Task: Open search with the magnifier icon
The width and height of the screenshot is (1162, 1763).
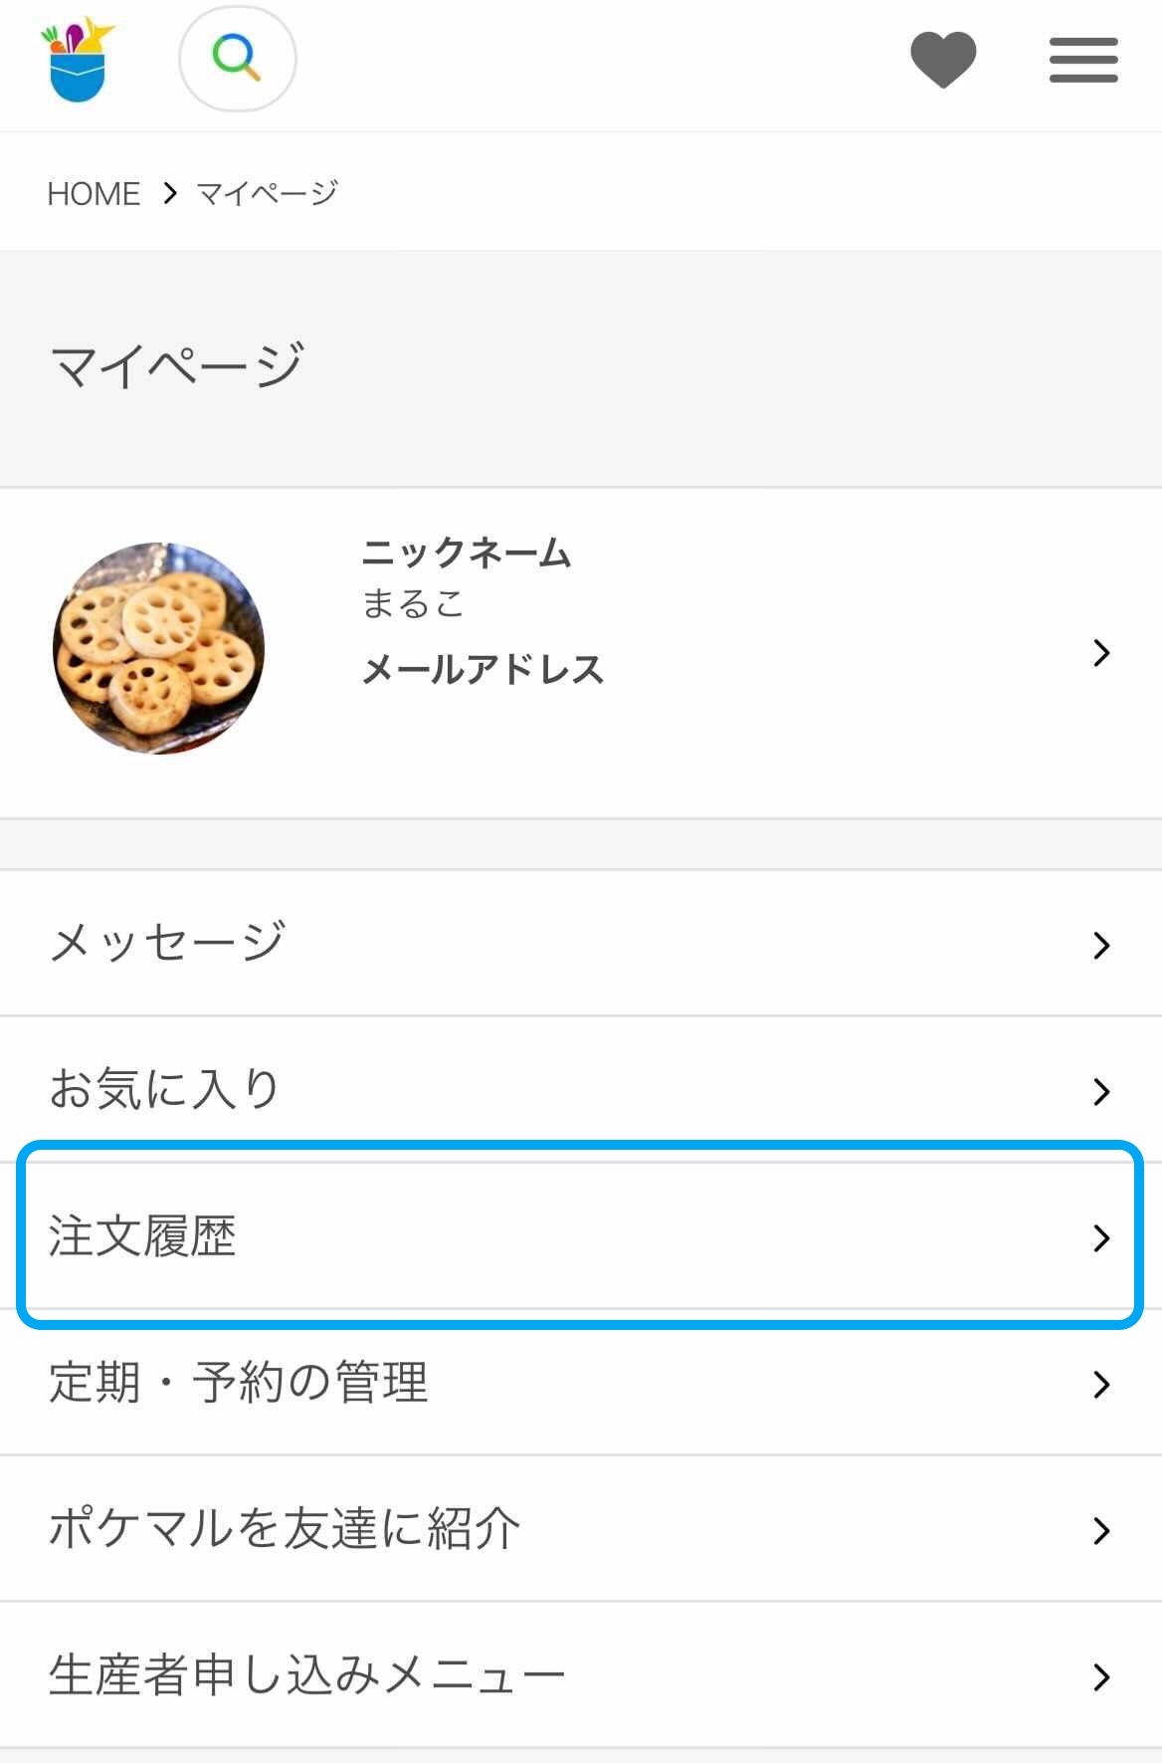Action: click(237, 59)
